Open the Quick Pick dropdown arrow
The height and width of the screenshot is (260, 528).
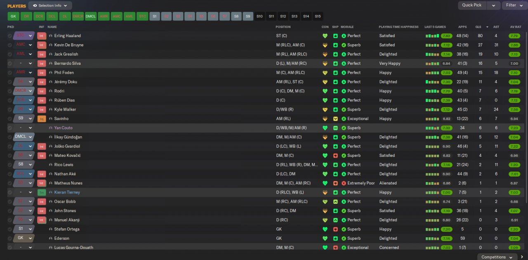pyautogui.click(x=493, y=5)
